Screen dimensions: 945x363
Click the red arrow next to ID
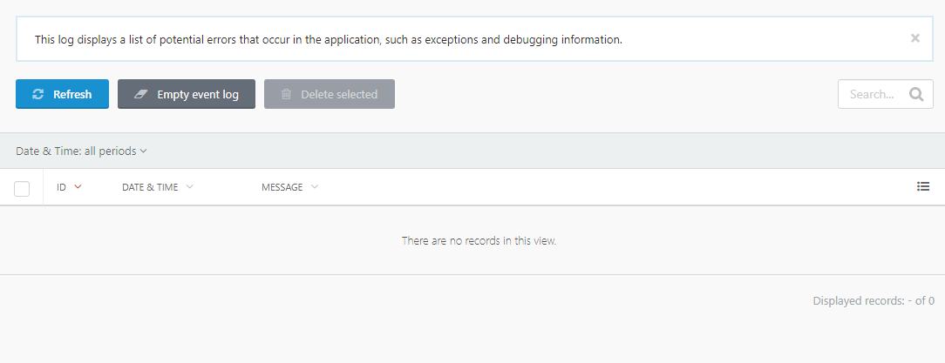click(x=77, y=187)
